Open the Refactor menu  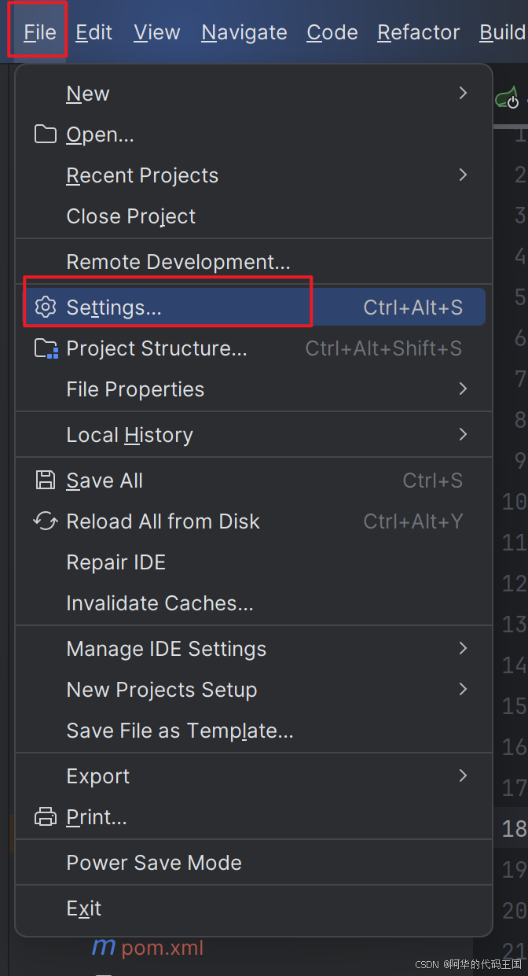pos(419,32)
